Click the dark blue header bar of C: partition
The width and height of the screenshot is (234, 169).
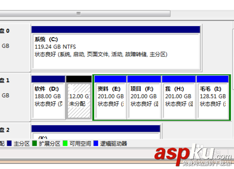point(116,29)
